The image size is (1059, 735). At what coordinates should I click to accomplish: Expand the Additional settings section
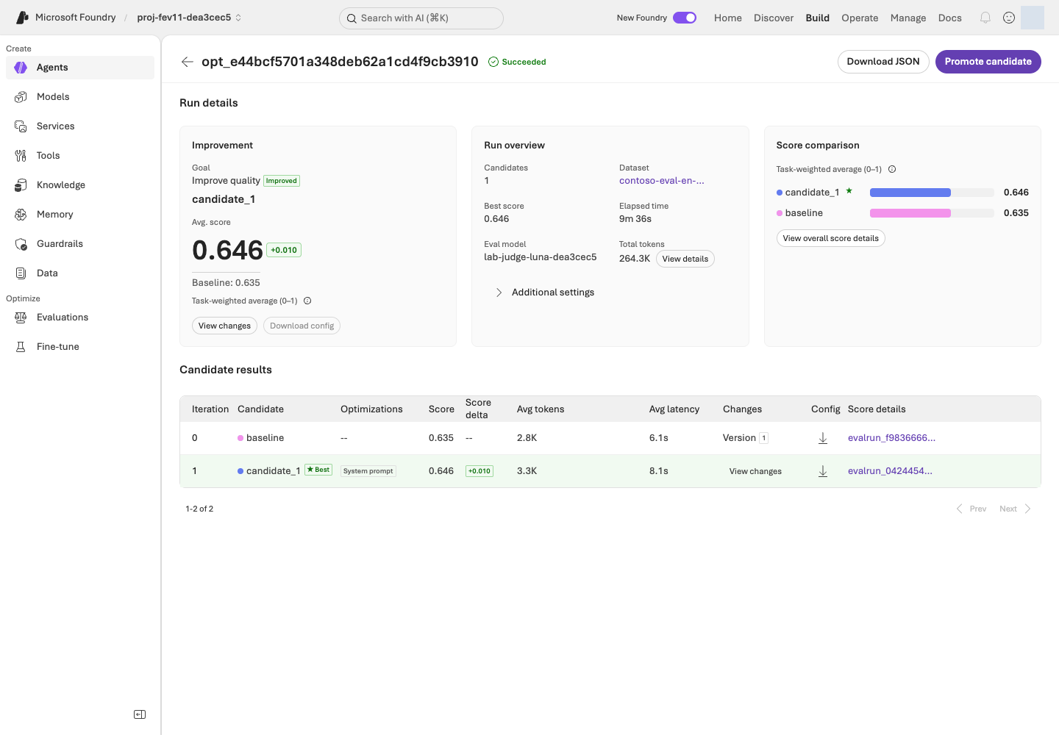point(546,293)
